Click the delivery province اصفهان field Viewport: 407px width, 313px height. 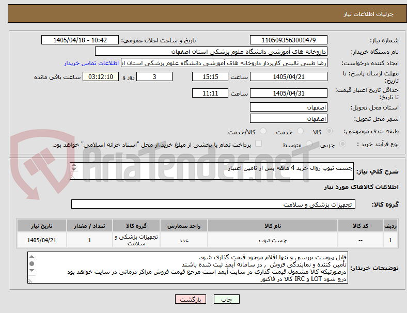288,107
